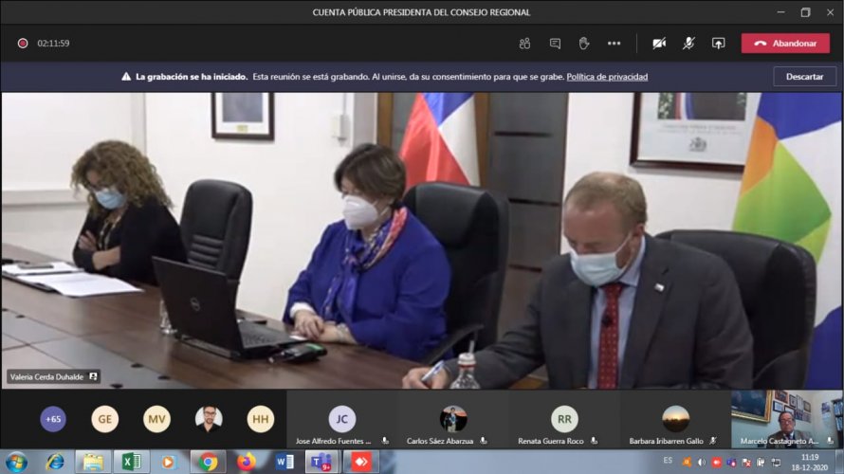
Task: Open the Política de privacidad link
Action: pyautogui.click(x=607, y=77)
